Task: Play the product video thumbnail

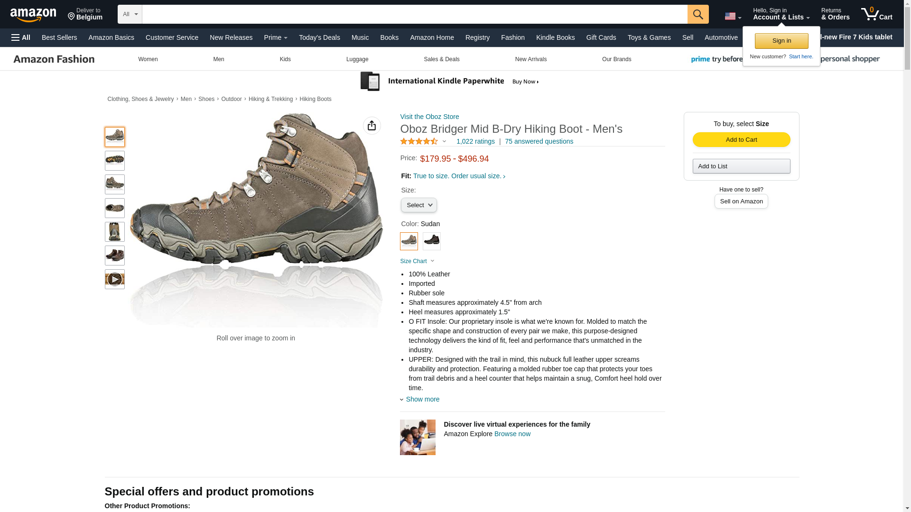Action: tap(114, 279)
